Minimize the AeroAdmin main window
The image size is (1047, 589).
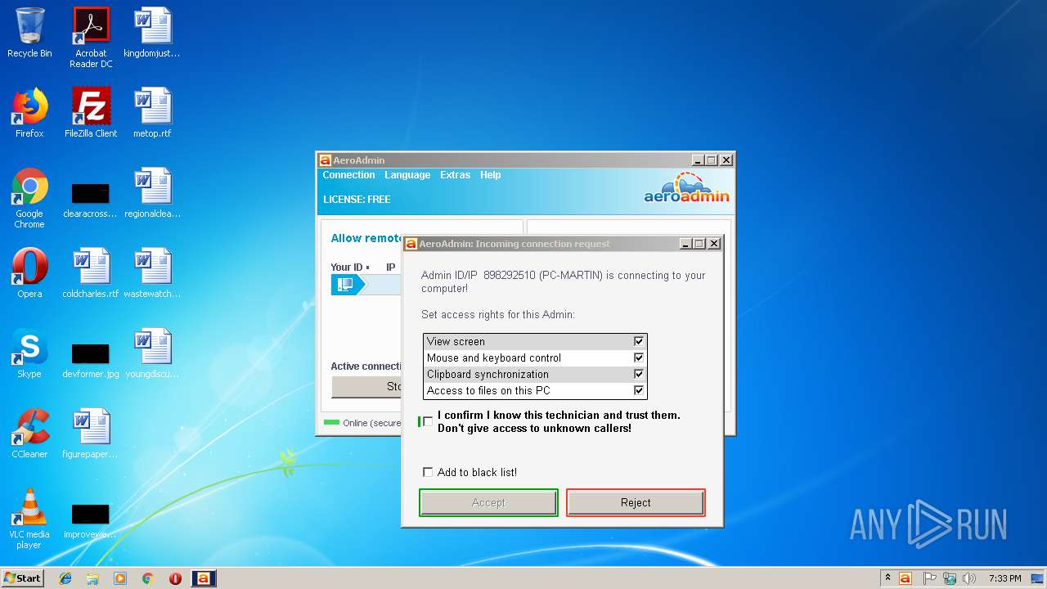click(698, 160)
